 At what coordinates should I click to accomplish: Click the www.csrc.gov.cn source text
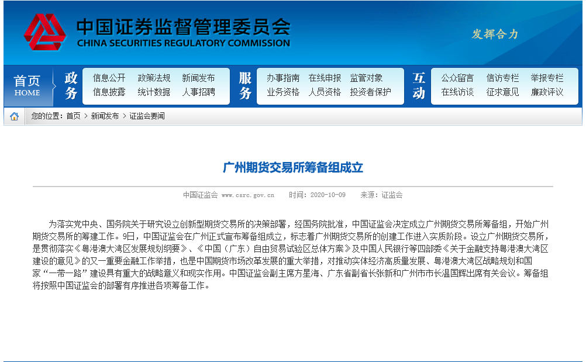pyautogui.click(x=248, y=195)
